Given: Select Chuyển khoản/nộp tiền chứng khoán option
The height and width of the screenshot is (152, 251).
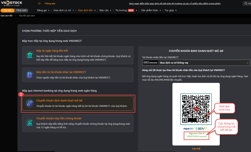Looking at the screenshot, I should coord(78,123).
